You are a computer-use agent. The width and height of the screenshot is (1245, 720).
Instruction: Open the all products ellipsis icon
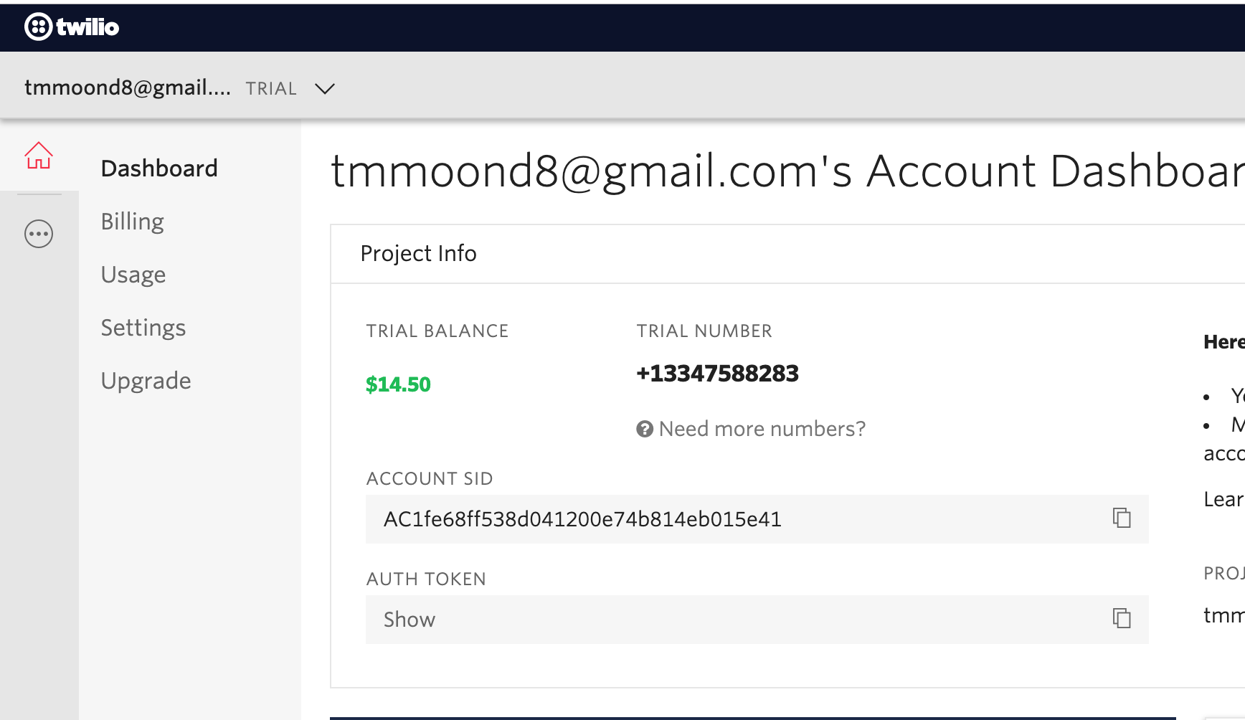(x=39, y=234)
